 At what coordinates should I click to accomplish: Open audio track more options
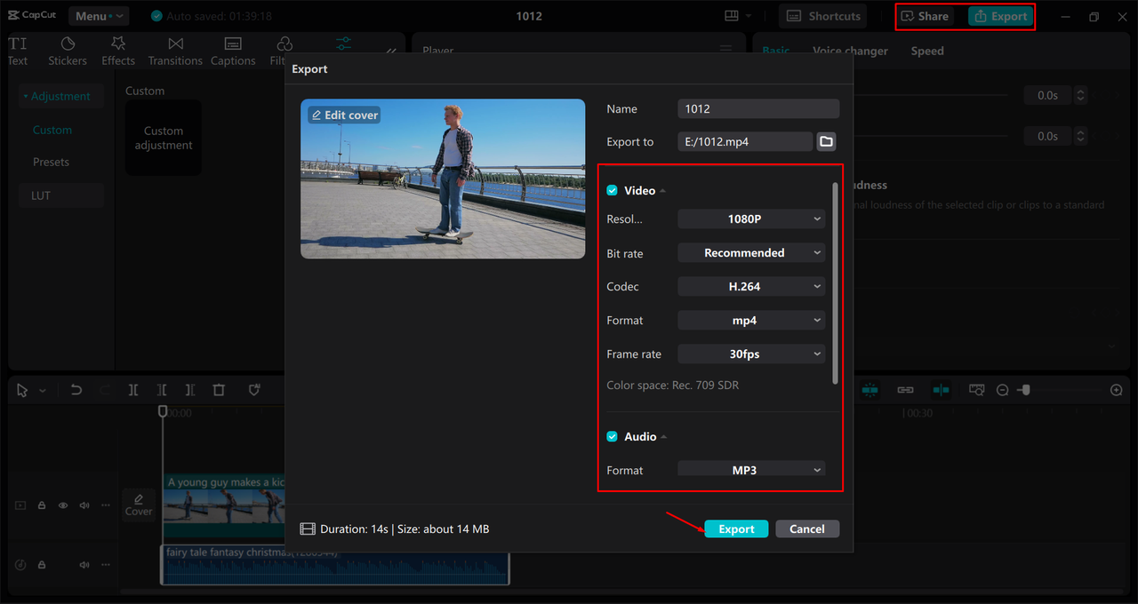pyautogui.click(x=106, y=565)
